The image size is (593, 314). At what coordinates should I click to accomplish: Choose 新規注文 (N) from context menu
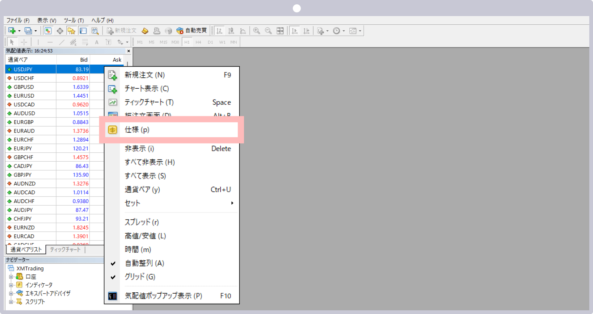pos(172,75)
